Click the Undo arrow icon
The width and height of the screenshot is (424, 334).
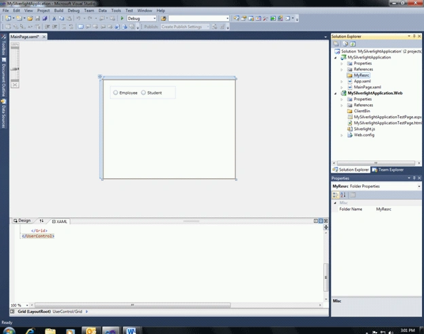click(x=78, y=18)
